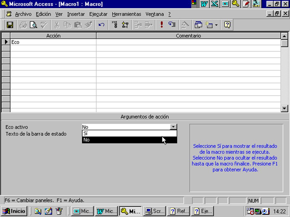Viewport: 290px width, 217px height.
Task: Open Print Preview from the toolbar
Action: coord(34,25)
